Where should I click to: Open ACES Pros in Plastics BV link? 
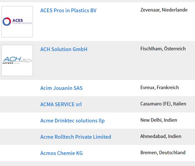pos(68,11)
